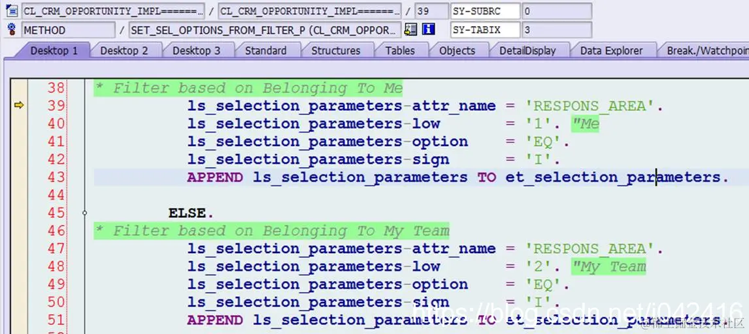The height and width of the screenshot is (334, 749).
Task: Click the SY-SUBRC variable name field
Action: point(486,11)
